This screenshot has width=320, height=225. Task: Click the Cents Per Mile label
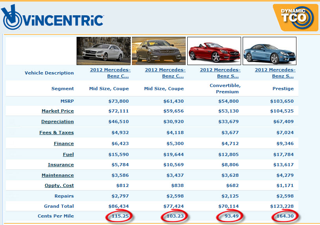point(56,216)
